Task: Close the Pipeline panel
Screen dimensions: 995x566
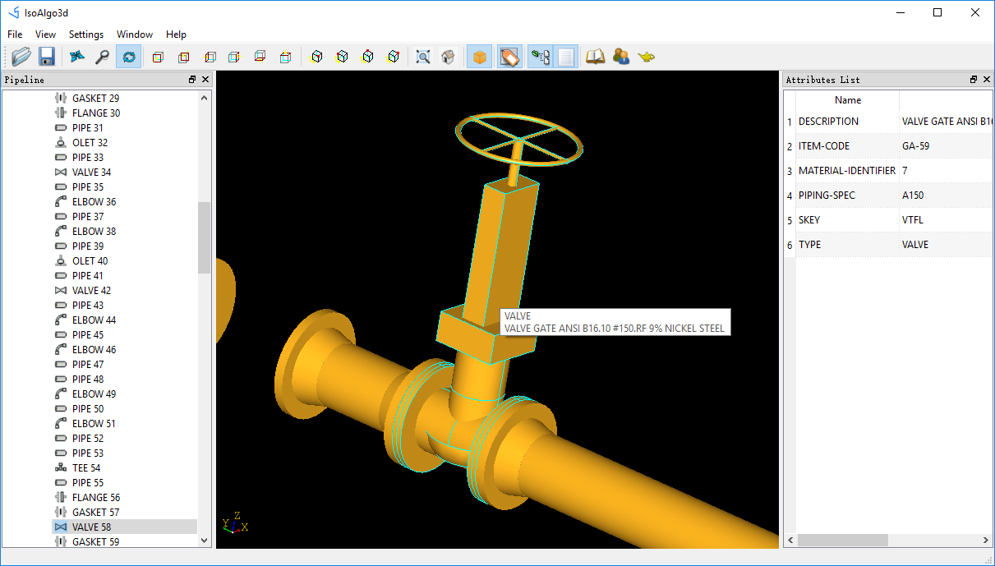Action: [x=205, y=80]
